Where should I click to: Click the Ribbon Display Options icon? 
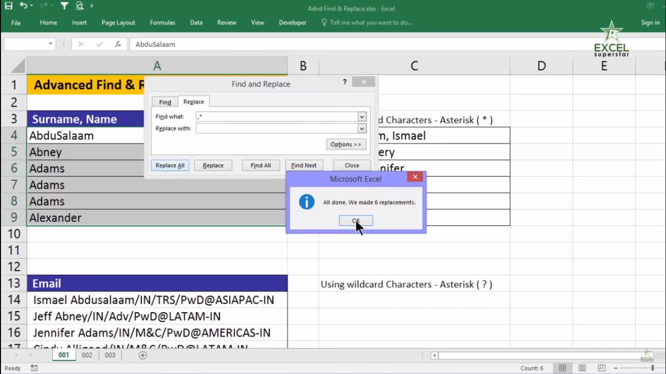[x=650, y=6]
